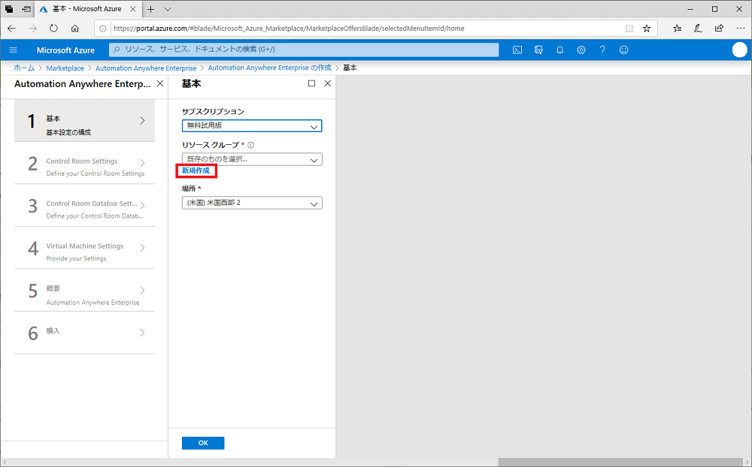This screenshot has width=752, height=467.
Task: Select step 4 Virtual Machine Settings
Action: coord(84,248)
